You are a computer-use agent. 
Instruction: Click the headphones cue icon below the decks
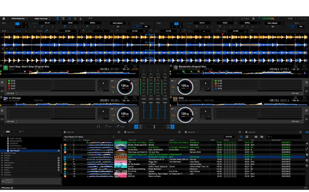[x=98, y=126]
